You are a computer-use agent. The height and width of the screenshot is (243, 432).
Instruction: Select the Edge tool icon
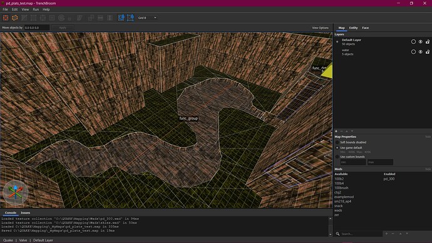(43, 18)
